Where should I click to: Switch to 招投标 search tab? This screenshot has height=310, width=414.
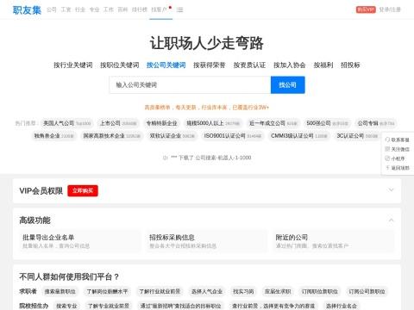350,65
